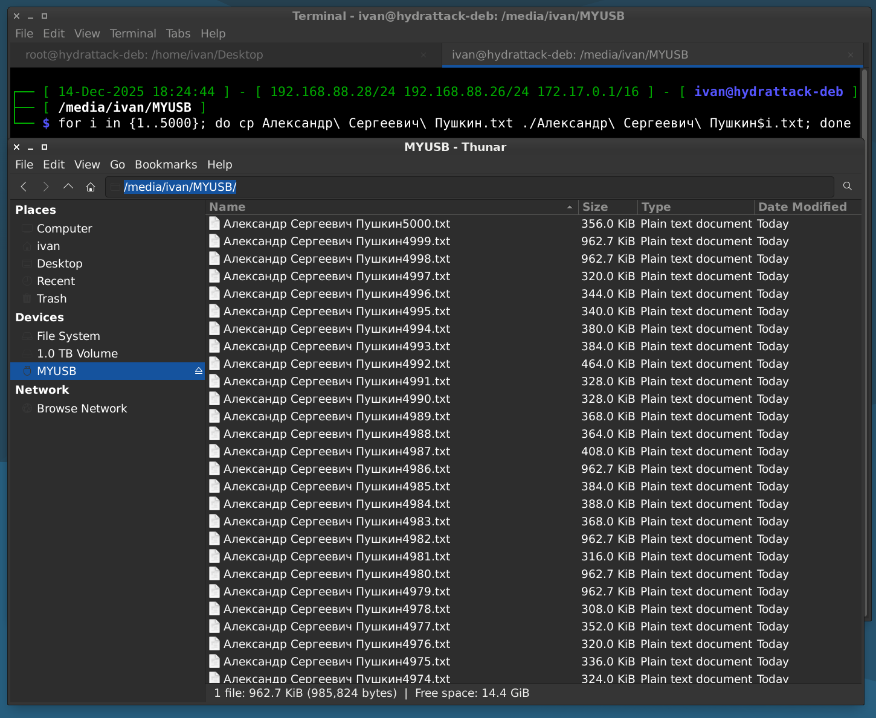Select file Александр Сергеевич Пушкин4993.txt
The image size is (876, 718).
click(x=337, y=346)
